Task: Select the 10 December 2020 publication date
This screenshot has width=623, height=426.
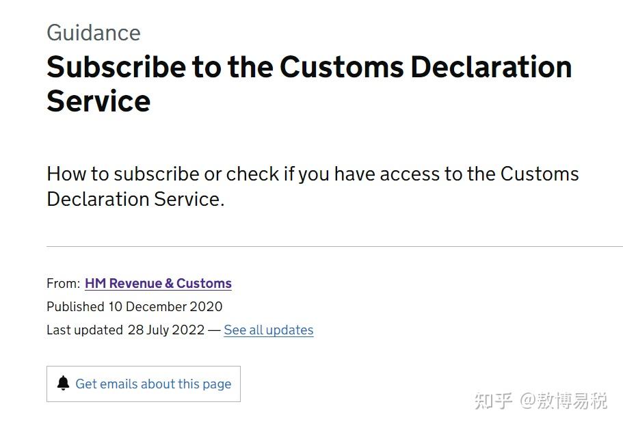Action: pyautogui.click(x=165, y=306)
